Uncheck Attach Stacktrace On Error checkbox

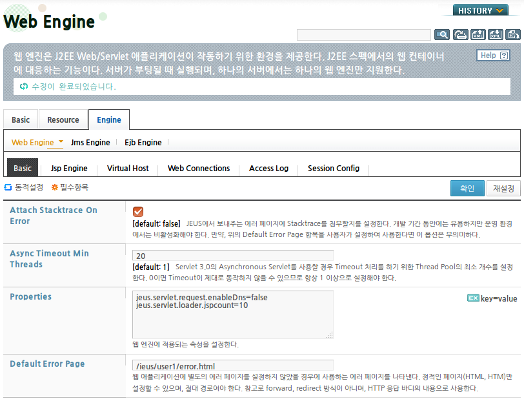click(138, 212)
